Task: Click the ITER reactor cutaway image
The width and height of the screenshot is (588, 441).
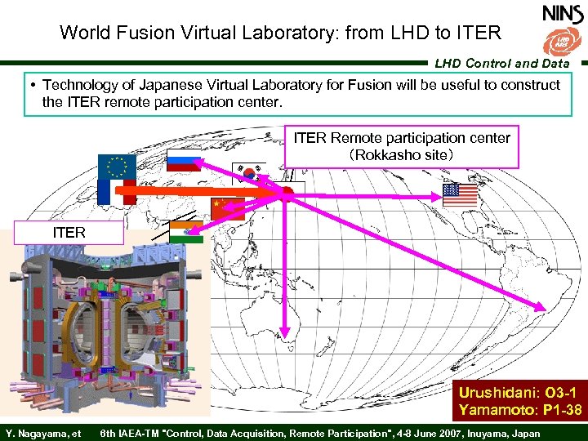Action: pyautogui.click(x=105, y=328)
